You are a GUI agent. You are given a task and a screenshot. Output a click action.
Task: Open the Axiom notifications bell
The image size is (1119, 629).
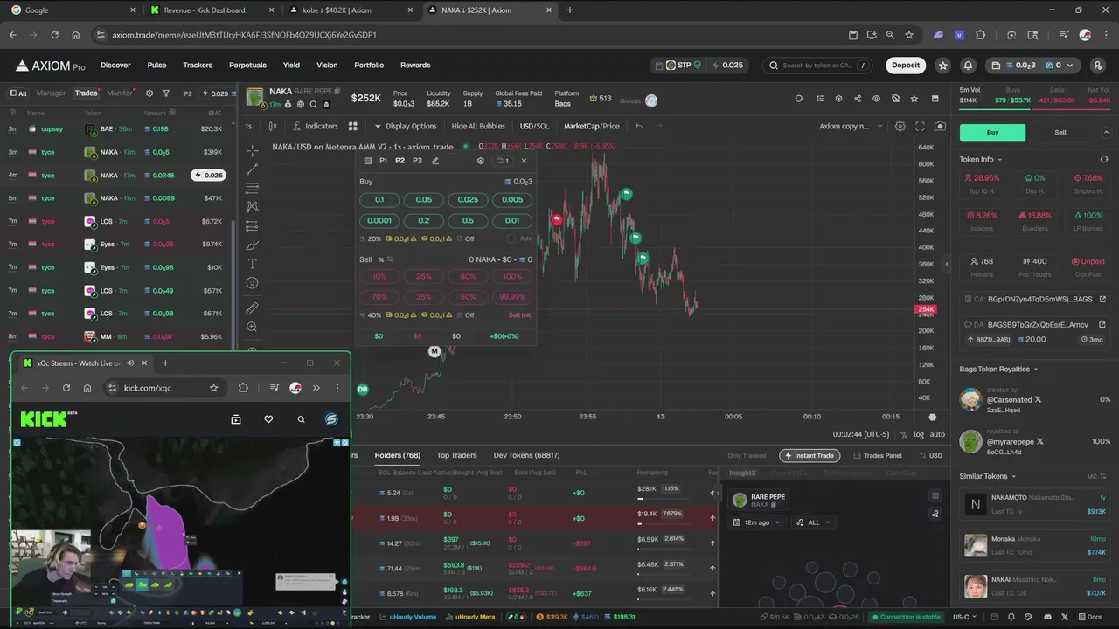(968, 65)
